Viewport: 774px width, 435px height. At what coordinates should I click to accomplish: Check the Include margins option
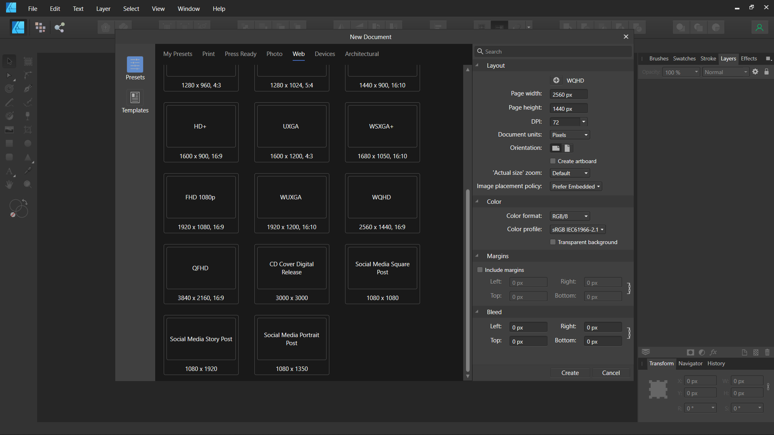(480, 270)
